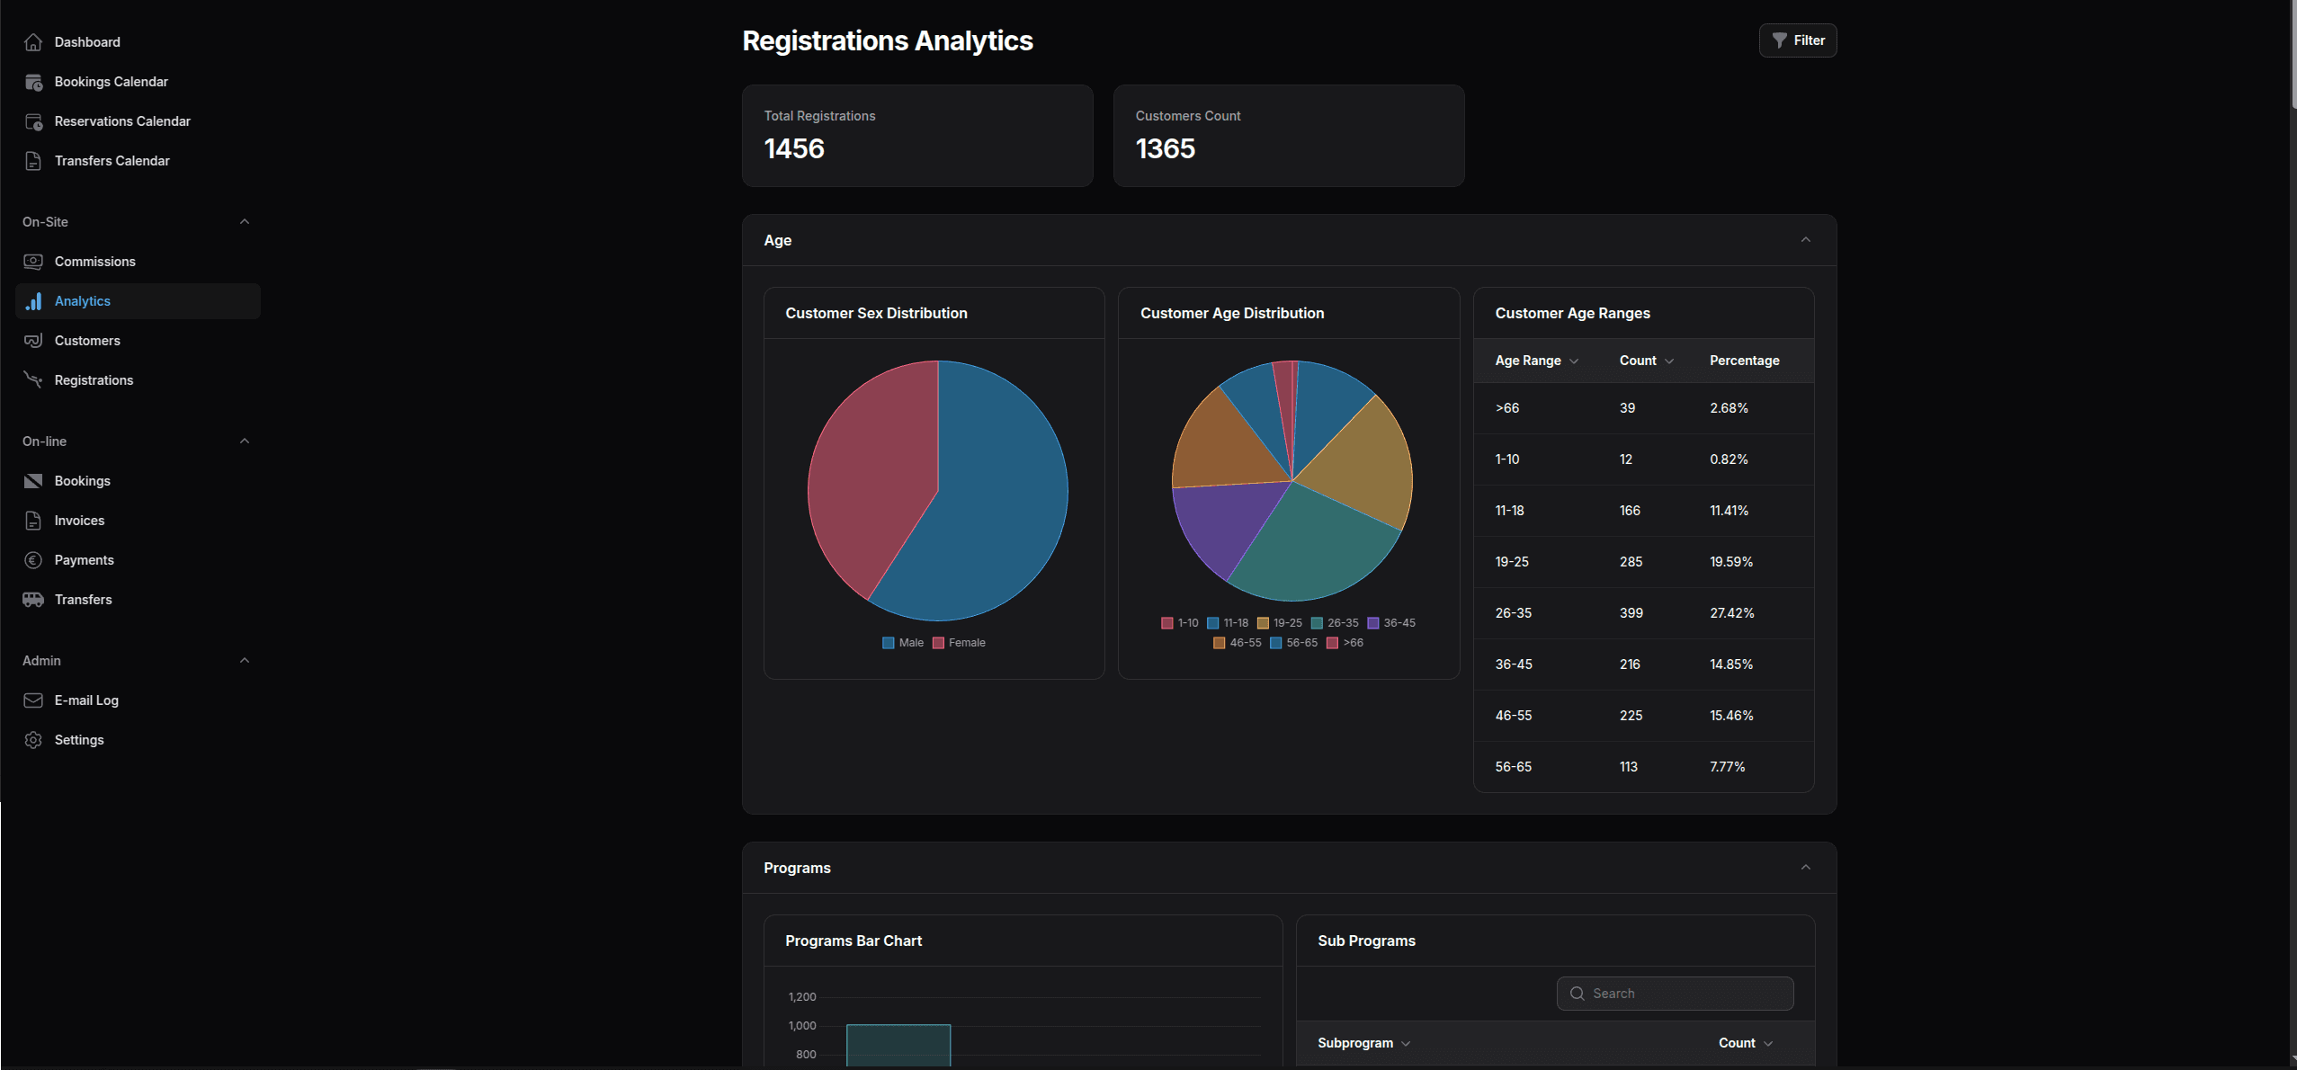This screenshot has width=2297, height=1070.
Task: Open the Reservations Calendar icon
Action: 33,120
